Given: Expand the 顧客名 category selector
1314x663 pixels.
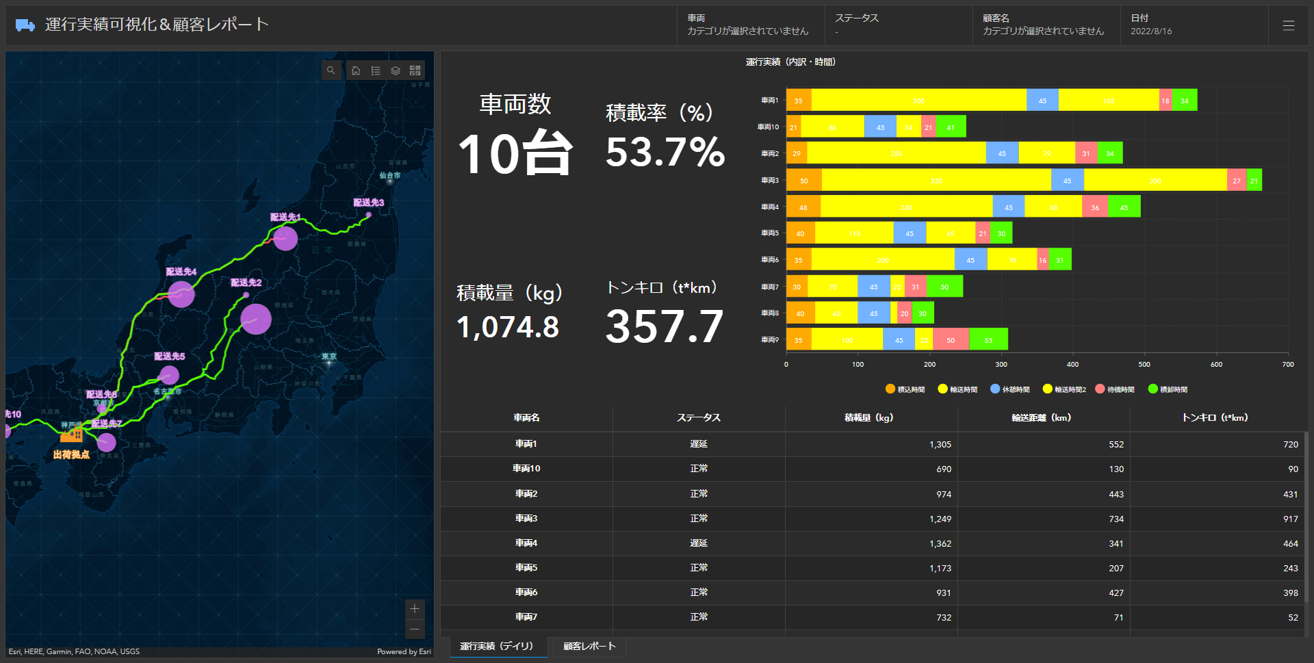Looking at the screenshot, I should coord(1046,25).
